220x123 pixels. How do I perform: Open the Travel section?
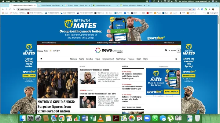pyautogui.click(x=98, y=59)
